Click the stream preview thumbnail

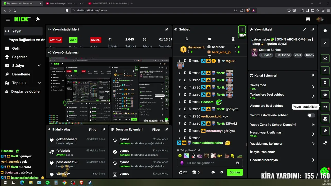click(x=109, y=91)
